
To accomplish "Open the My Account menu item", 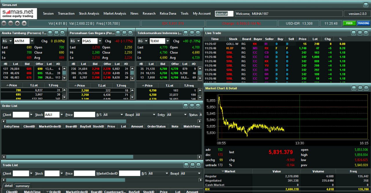I will point(202,14).
